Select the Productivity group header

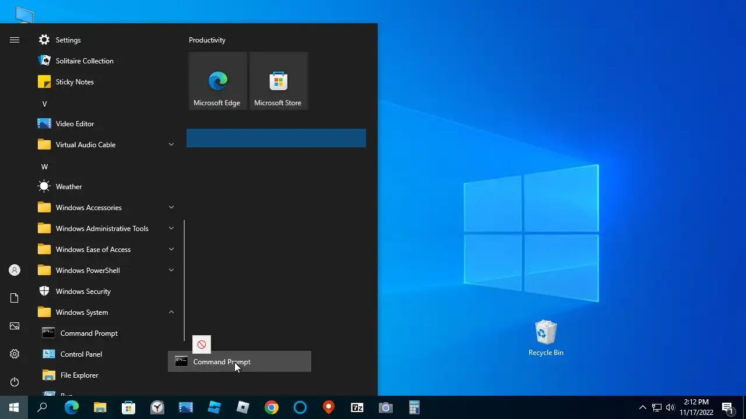(207, 40)
